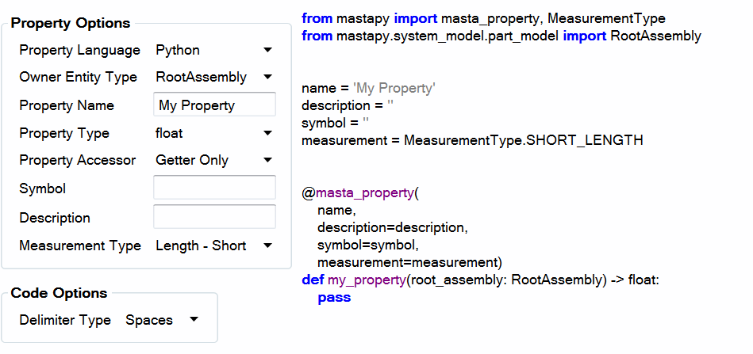This screenshot has height=354, width=753.
Task: Open the Property Type float dropdown
Action: (213, 133)
